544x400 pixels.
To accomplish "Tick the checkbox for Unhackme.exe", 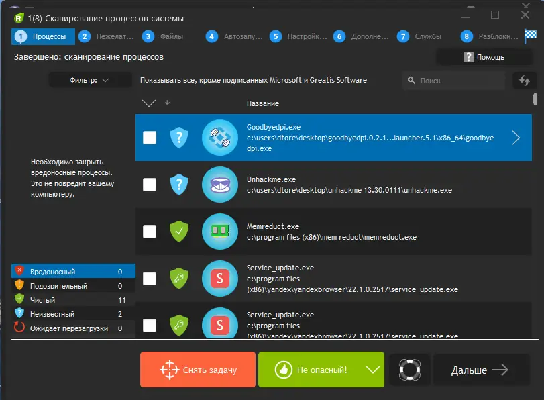I will [150, 185].
